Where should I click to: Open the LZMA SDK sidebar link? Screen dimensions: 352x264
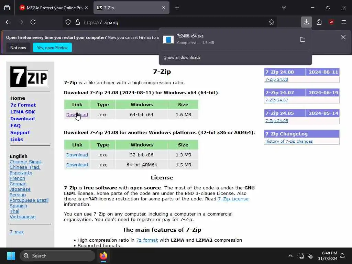click(23, 112)
